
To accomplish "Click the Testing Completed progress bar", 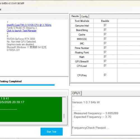I will click(27, 85).
